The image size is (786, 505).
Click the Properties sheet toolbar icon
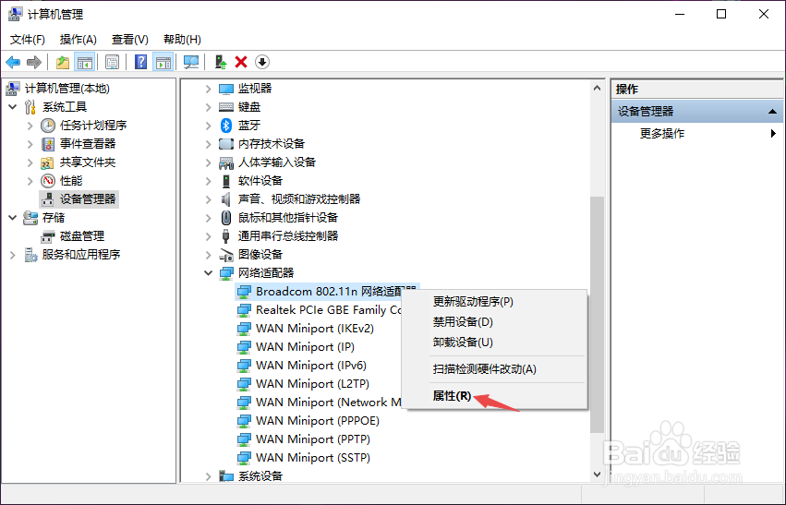pyautogui.click(x=113, y=62)
